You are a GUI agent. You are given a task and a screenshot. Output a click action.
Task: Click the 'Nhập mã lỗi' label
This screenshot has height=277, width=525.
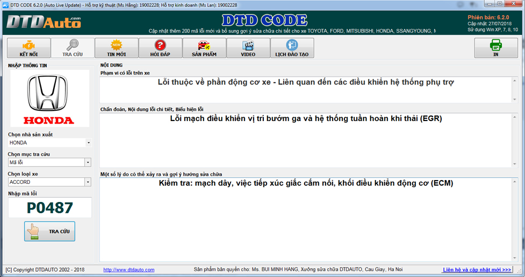[x=23, y=193]
